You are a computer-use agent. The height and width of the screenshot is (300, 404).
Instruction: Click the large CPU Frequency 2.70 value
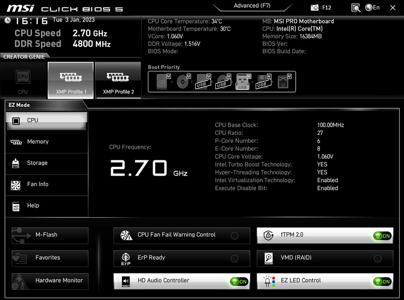coord(139,168)
